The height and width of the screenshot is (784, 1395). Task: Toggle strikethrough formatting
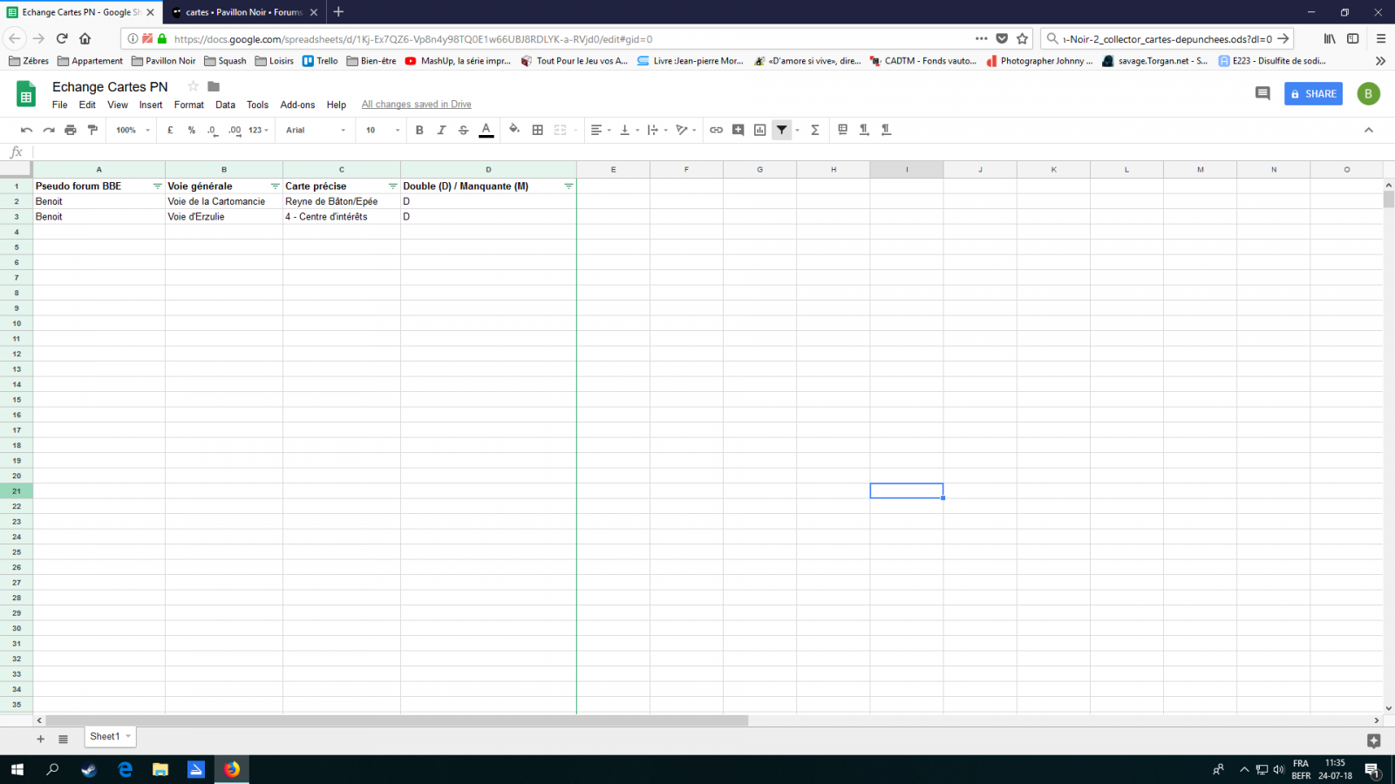click(x=463, y=130)
